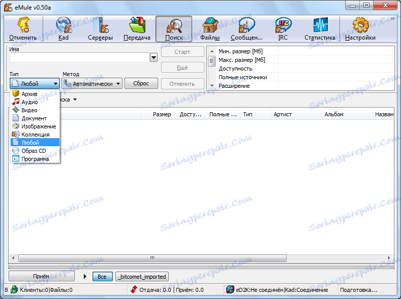Click the Макс. размер [Мб] value field
401x299 pixels.
click(335, 60)
